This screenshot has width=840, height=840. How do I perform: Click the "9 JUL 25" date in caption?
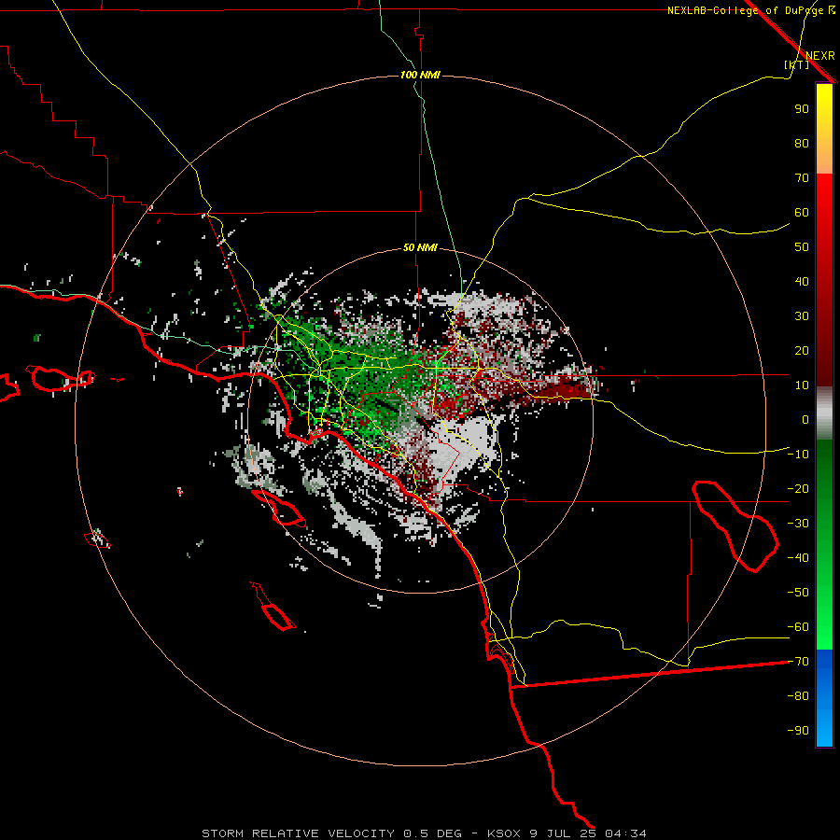click(563, 833)
